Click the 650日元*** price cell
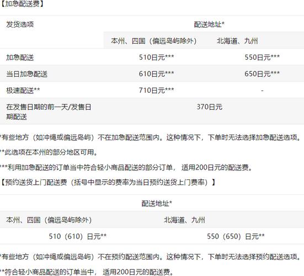Image resolution: width=304 pixels, height=276 pixels. [262, 74]
